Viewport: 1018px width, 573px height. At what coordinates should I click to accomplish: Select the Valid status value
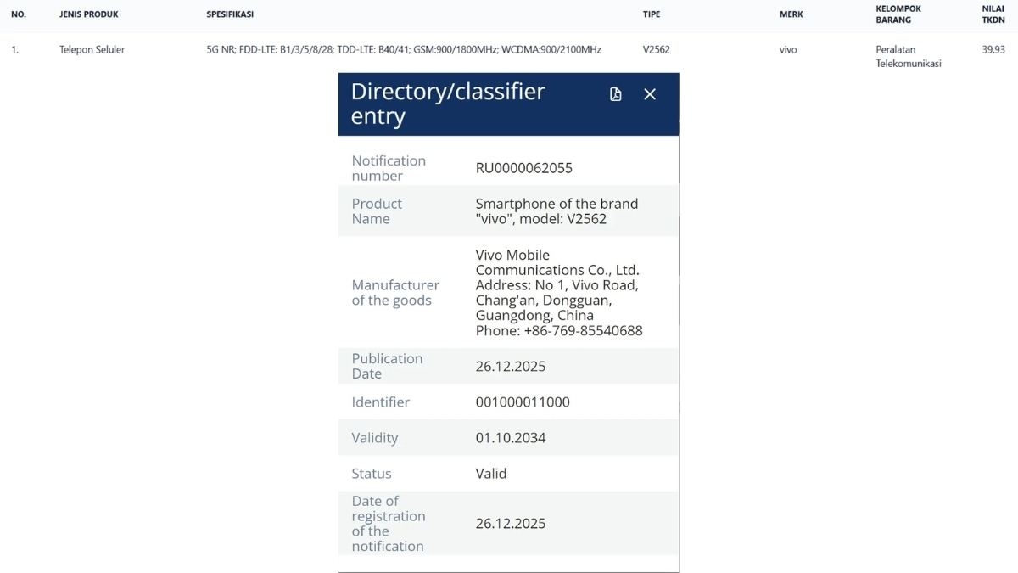click(491, 474)
